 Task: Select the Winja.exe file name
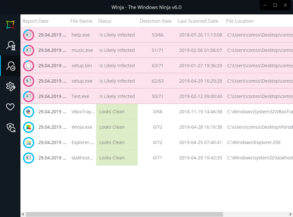click(x=82, y=127)
